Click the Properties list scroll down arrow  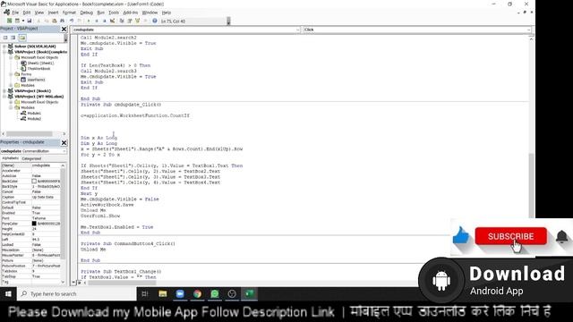[63, 282]
